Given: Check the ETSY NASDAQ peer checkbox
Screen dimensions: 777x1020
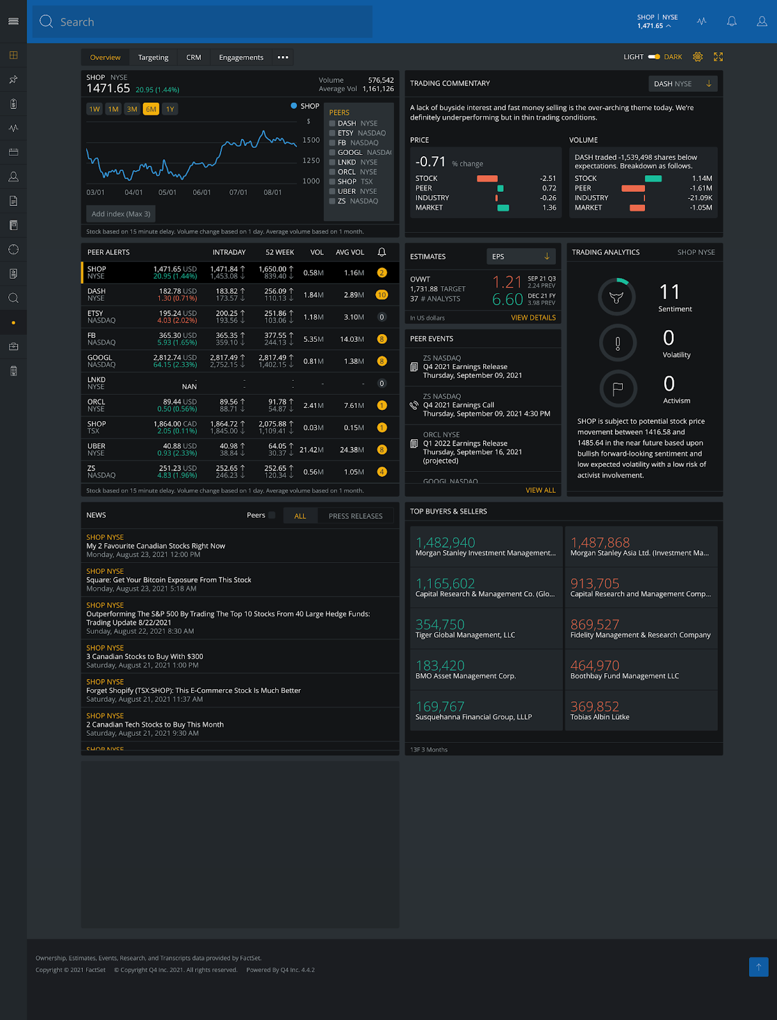Looking at the screenshot, I should coord(332,133).
